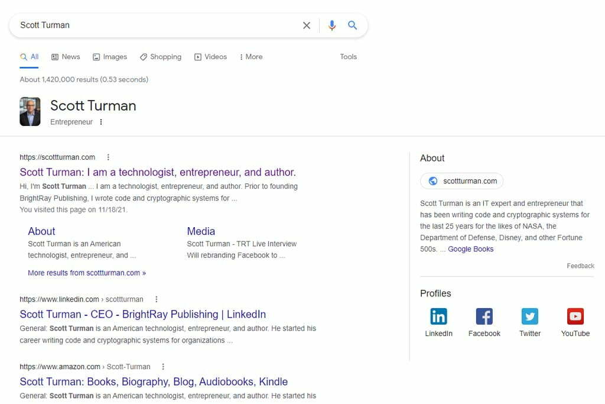The height and width of the screenshot is (404, 605).
Task: Open three-dot menu beside linkedin.com result URL
Action: coord(156,299)
